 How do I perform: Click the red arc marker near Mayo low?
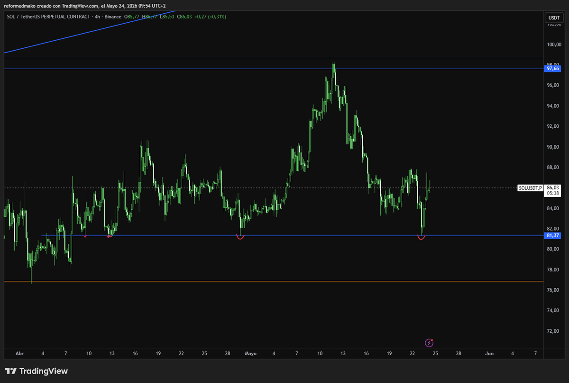(x=240, y=237)
